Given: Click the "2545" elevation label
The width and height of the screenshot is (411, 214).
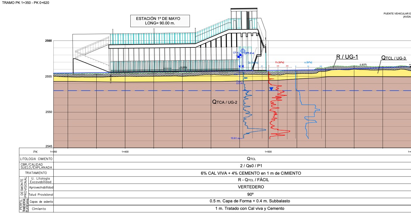Looking at the screenshot, I should 49,146.
